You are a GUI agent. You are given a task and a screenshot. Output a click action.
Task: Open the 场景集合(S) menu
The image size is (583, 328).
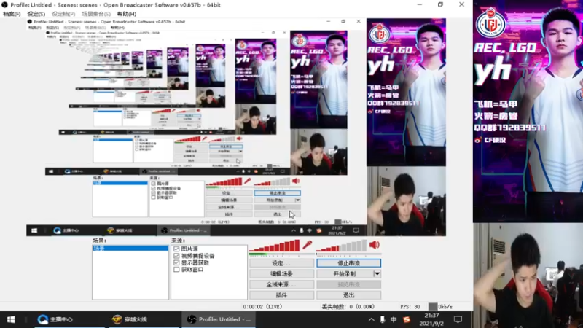coord(96,14)
